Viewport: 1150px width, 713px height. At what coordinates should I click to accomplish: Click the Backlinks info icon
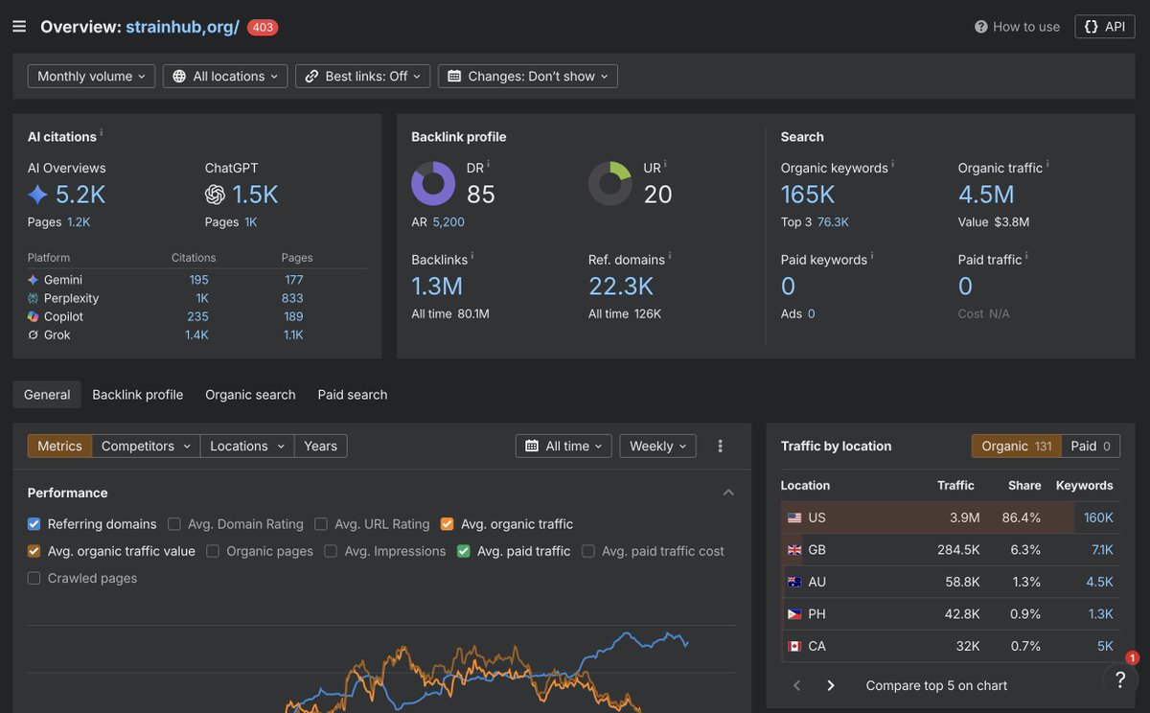click(x=472, y=256)
